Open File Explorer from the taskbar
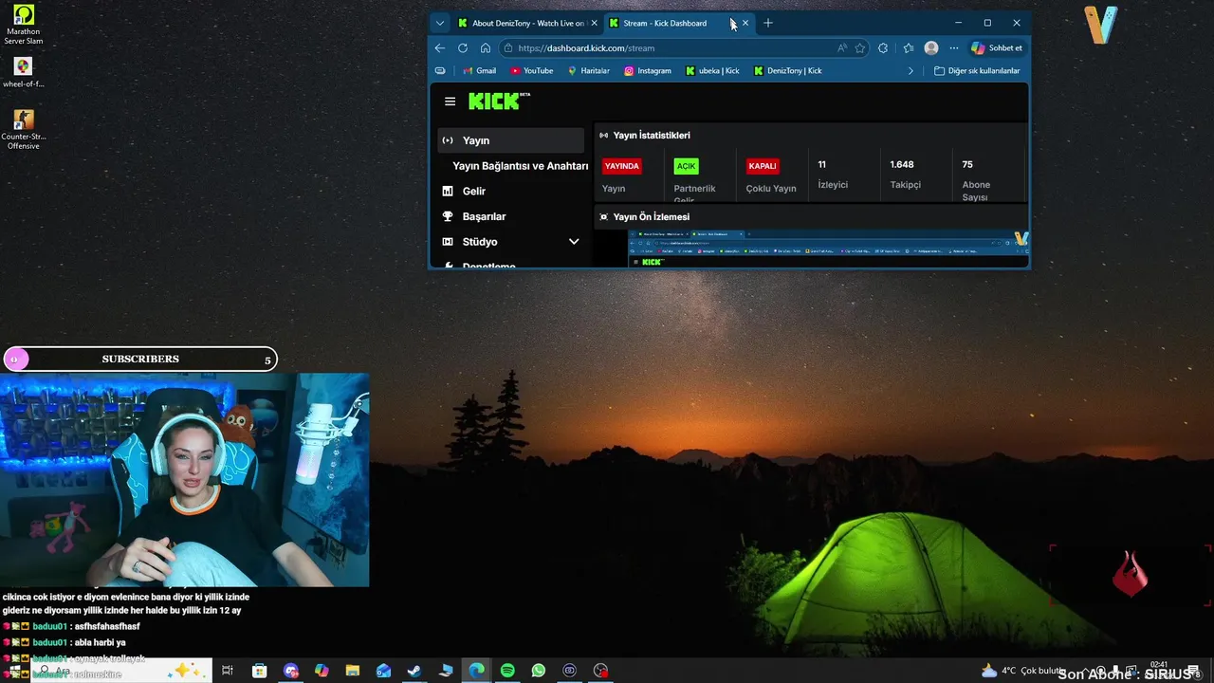Screen dimensions: 1214x683 [352, 671]
